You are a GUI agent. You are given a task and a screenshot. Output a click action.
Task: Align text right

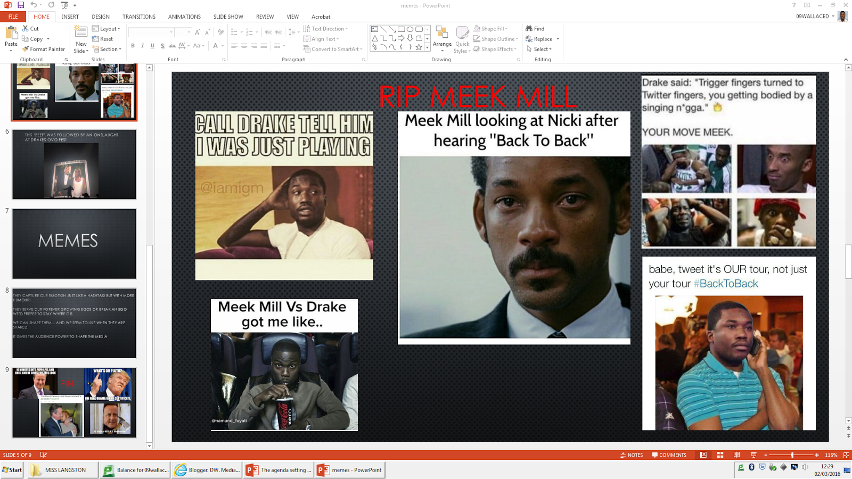point(254,46)
